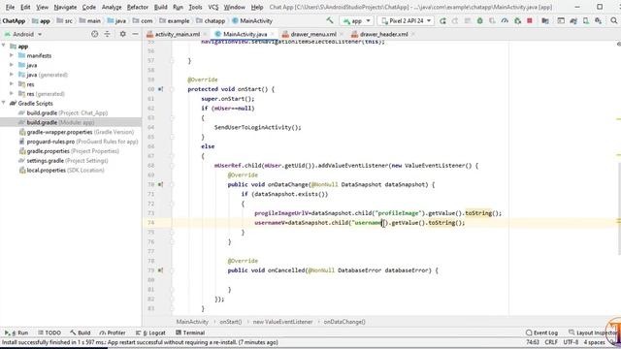Click new ValueEventListener in editor breadcrumb
Viewport: 621px width, 349px height.
(x=282, y=322)
